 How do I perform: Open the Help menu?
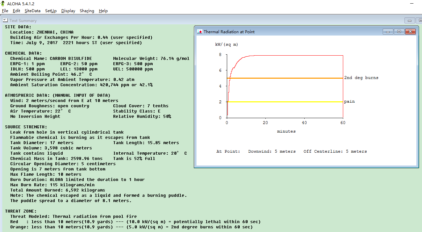pyautogui.click(x=103, y=11)
